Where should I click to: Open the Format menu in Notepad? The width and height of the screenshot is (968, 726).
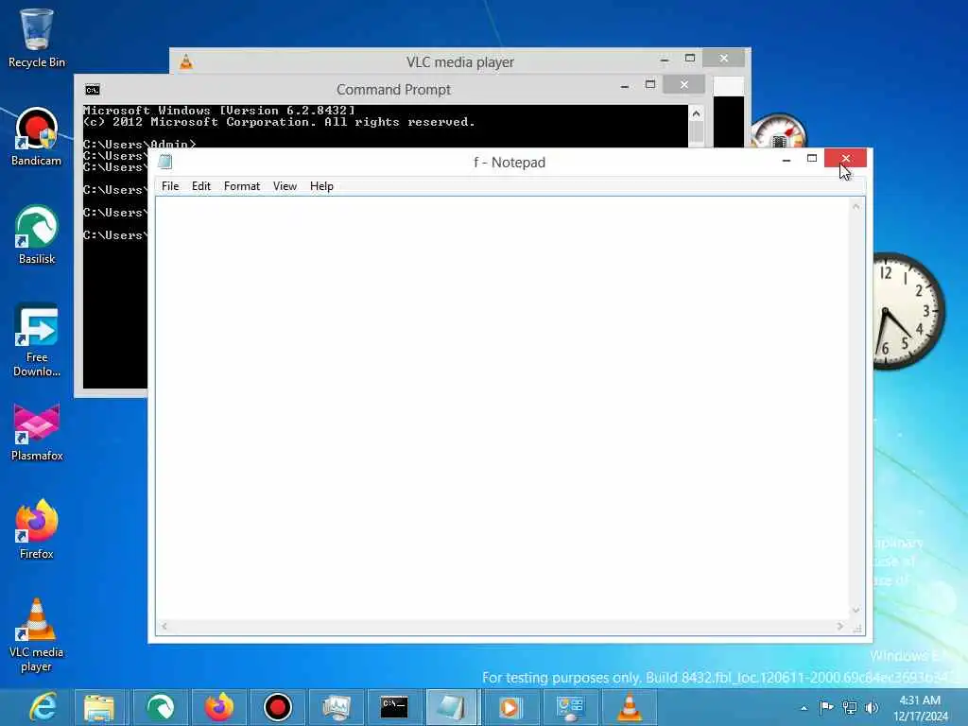(242, 186)
